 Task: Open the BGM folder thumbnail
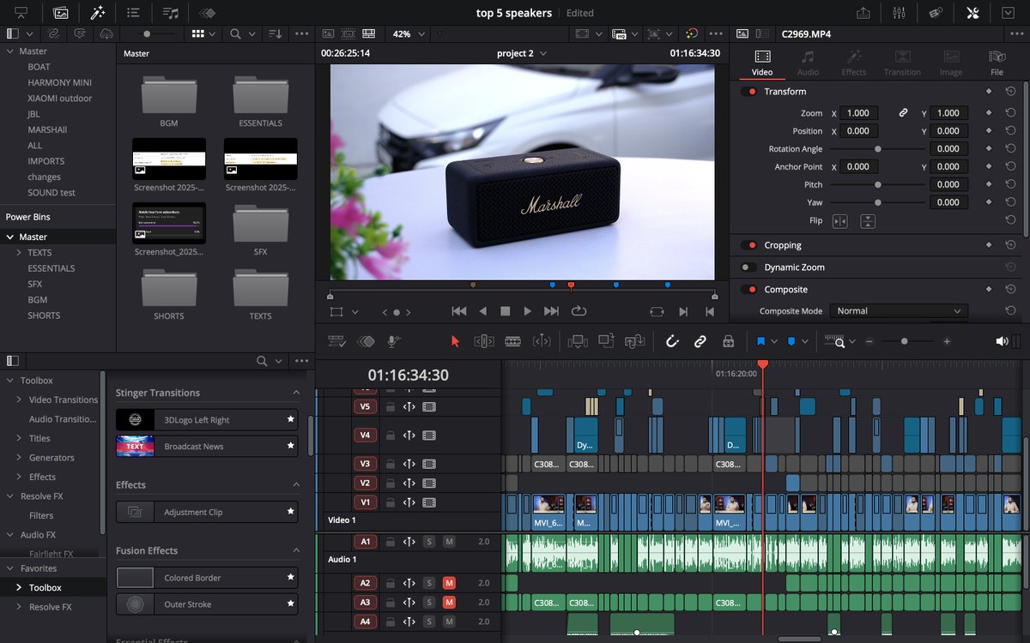(x=169, y=96)
